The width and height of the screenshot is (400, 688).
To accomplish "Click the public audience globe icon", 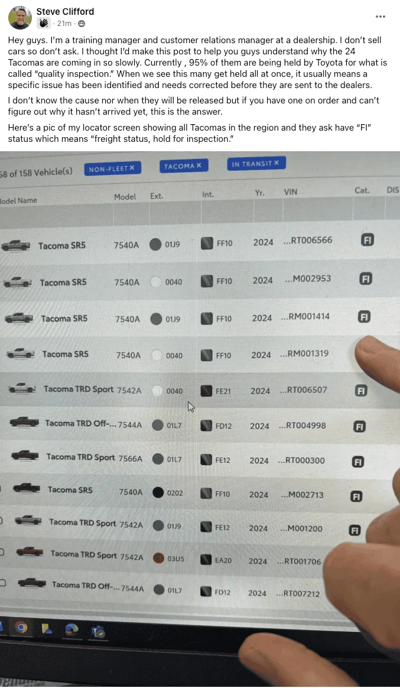I will (82, 24).
